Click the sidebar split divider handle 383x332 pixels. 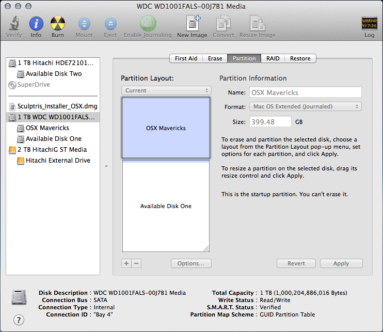coord(106,166)
